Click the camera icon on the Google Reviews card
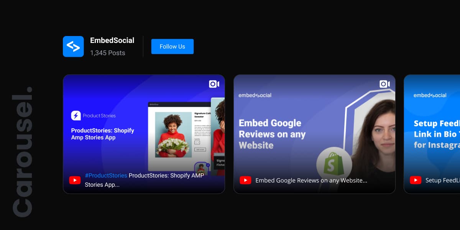460x230 pixels. point(384,84)
